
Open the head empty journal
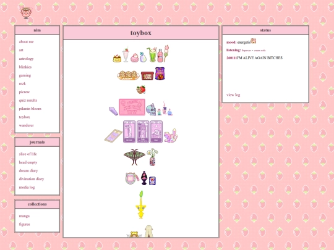pos(28,162)
